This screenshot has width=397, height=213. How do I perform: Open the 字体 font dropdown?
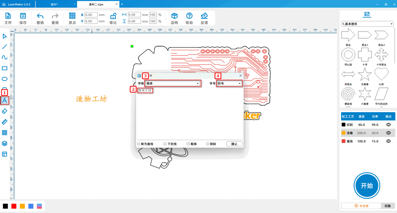tap(173, 84)
